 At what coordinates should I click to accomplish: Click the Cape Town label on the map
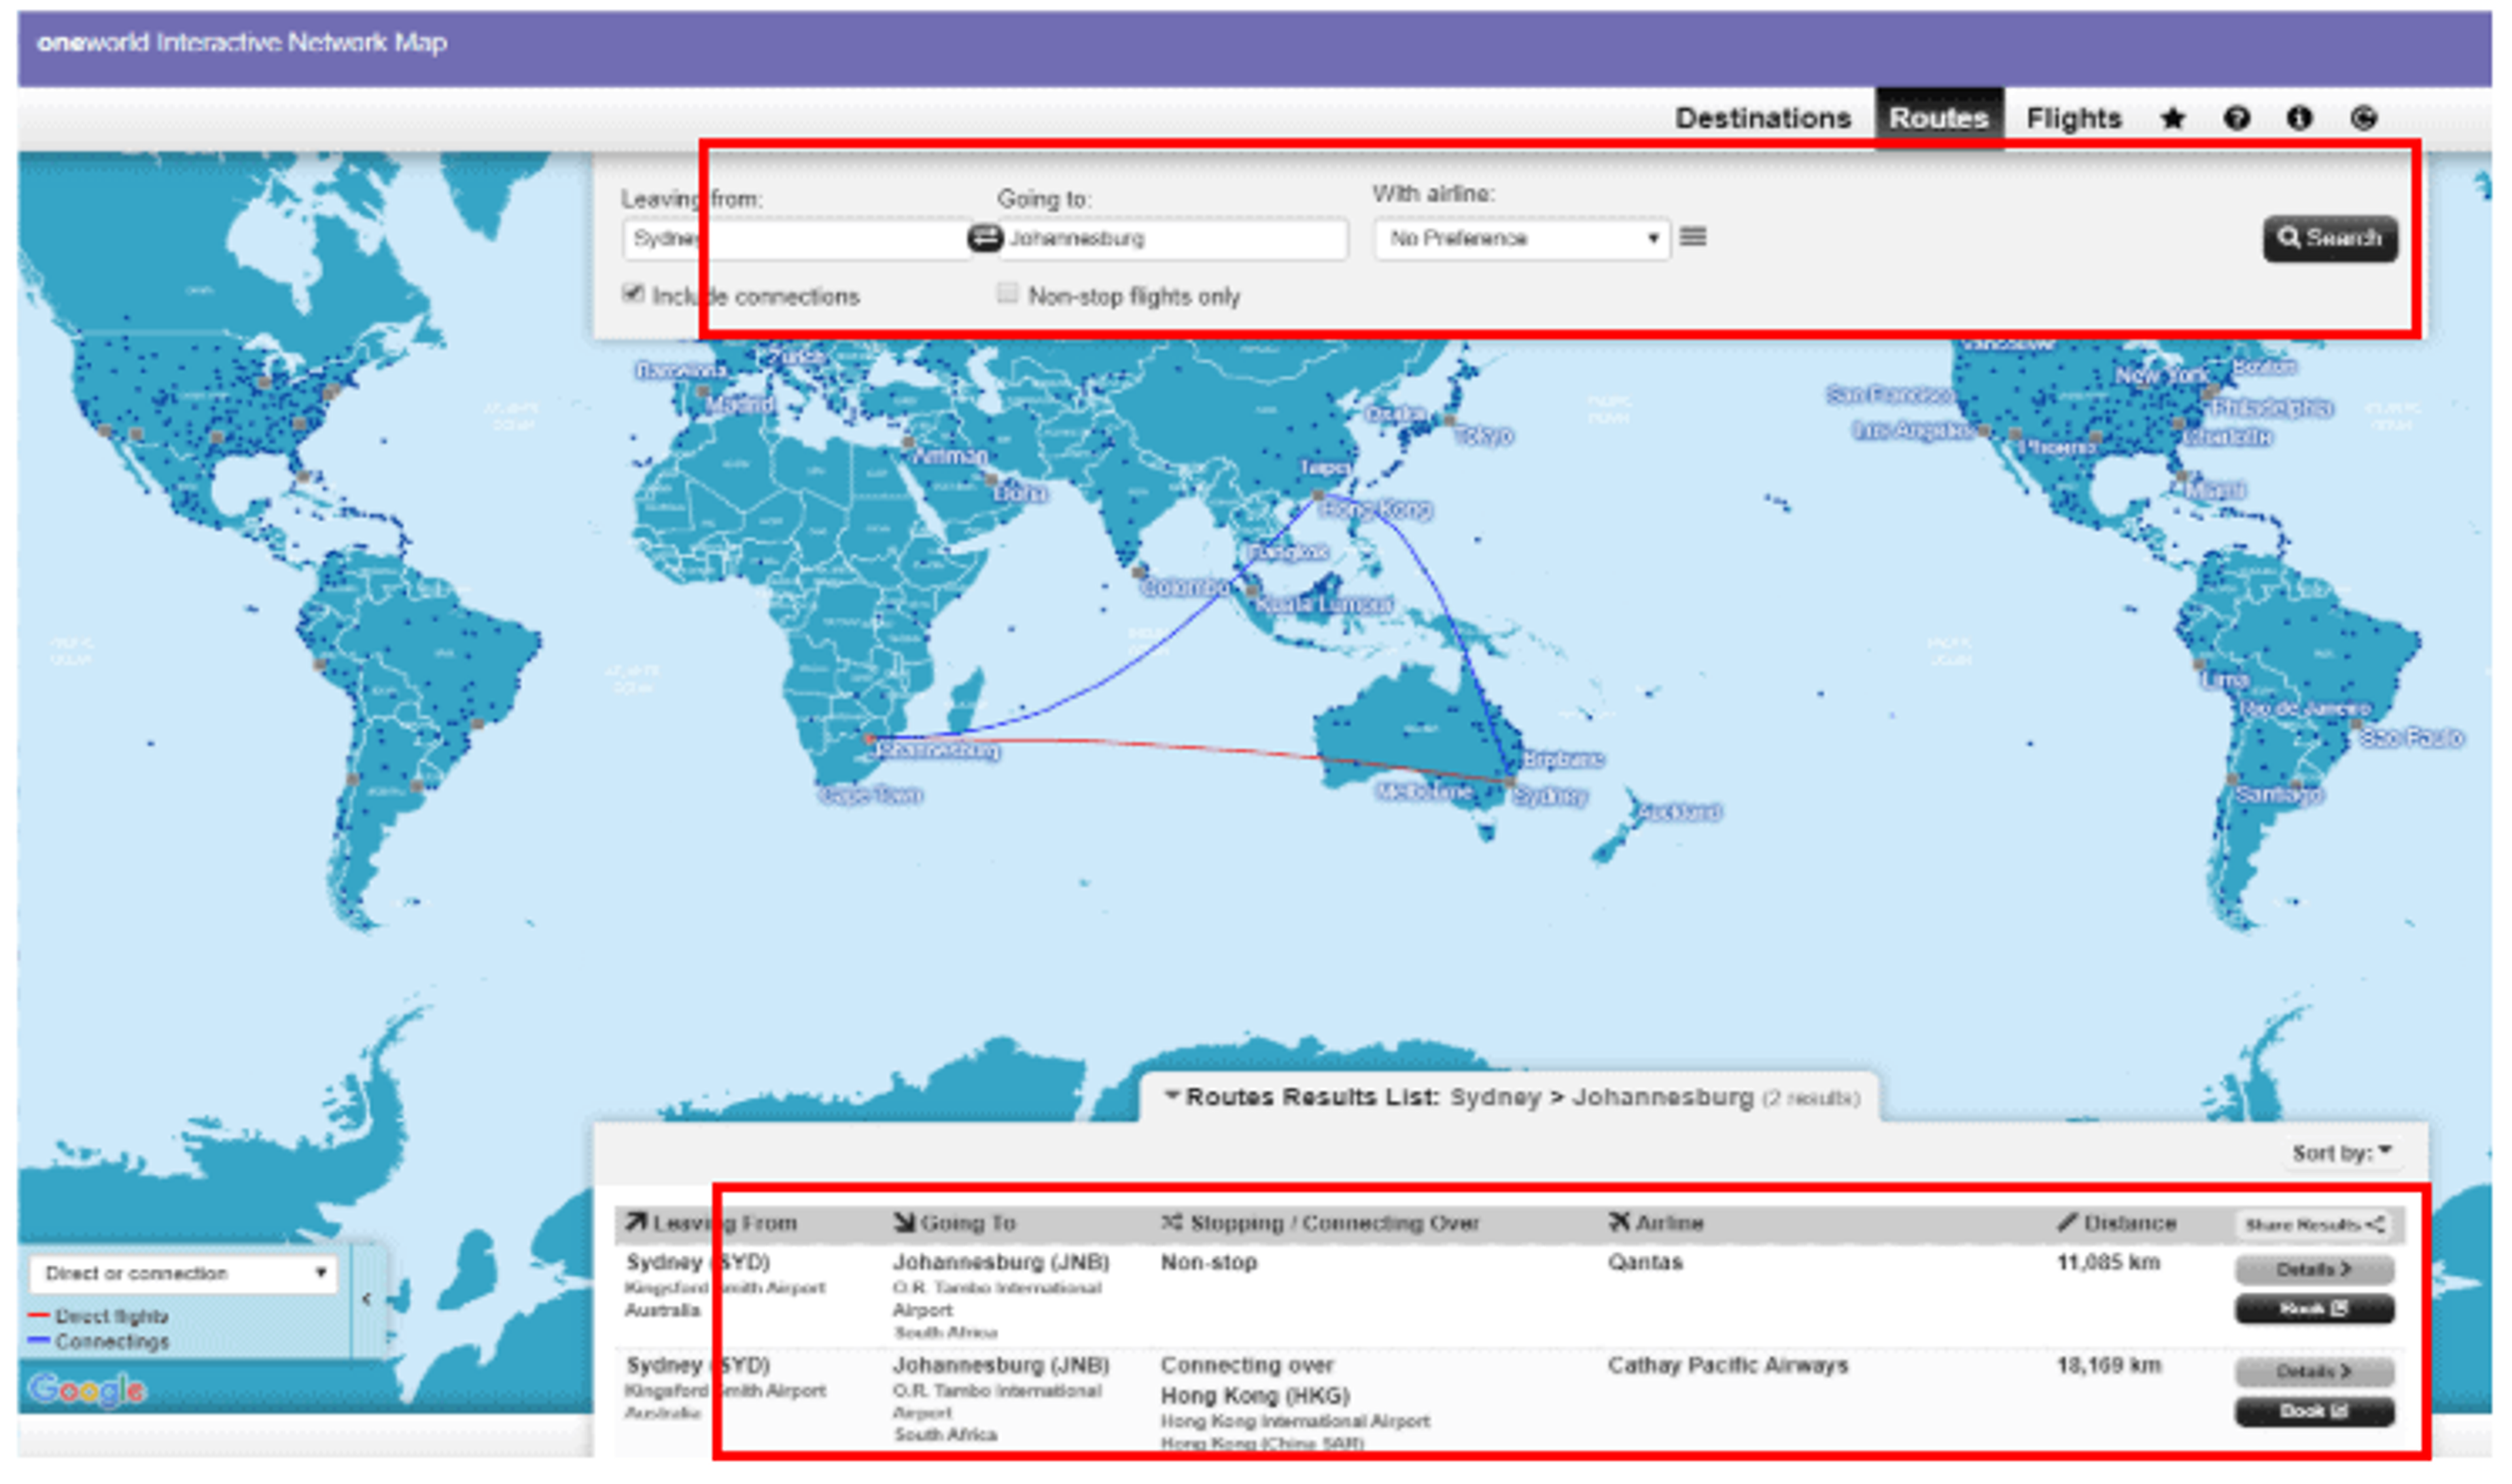[871, 796]
